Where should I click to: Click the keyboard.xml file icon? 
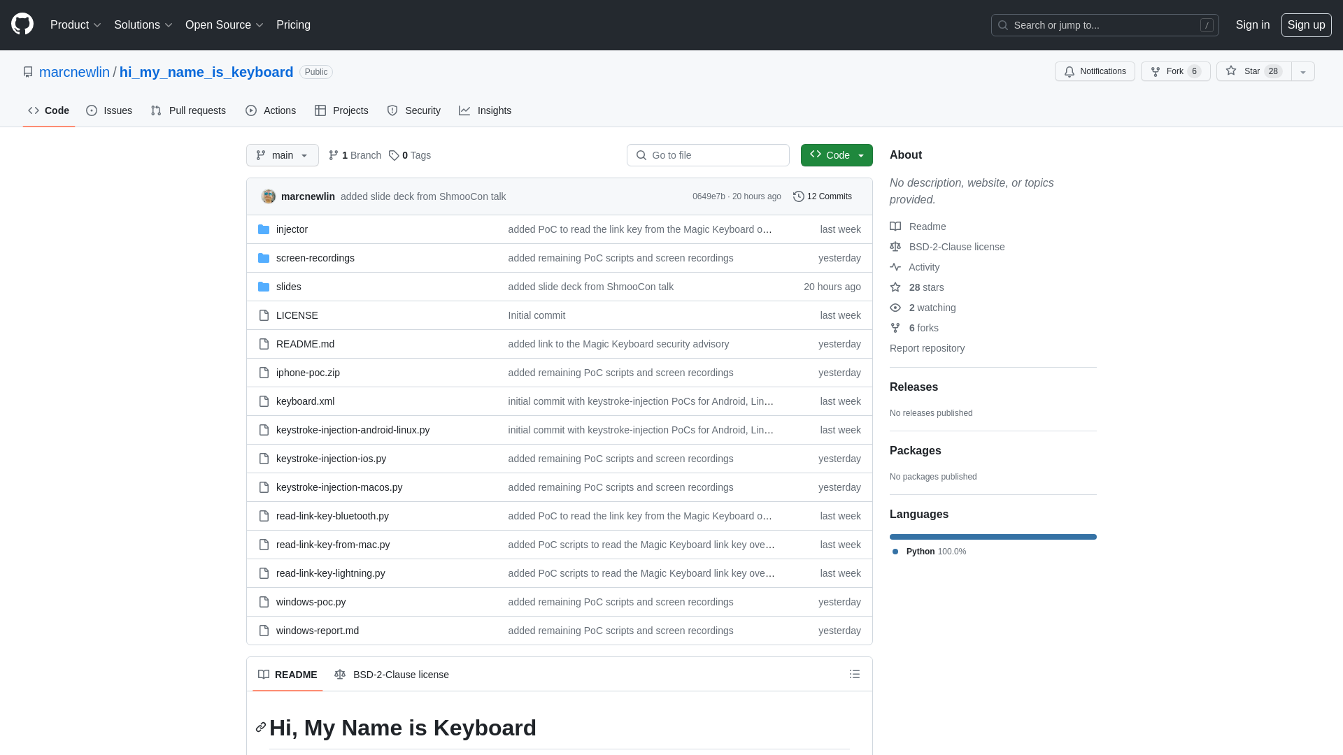click(x=264, y=401)
